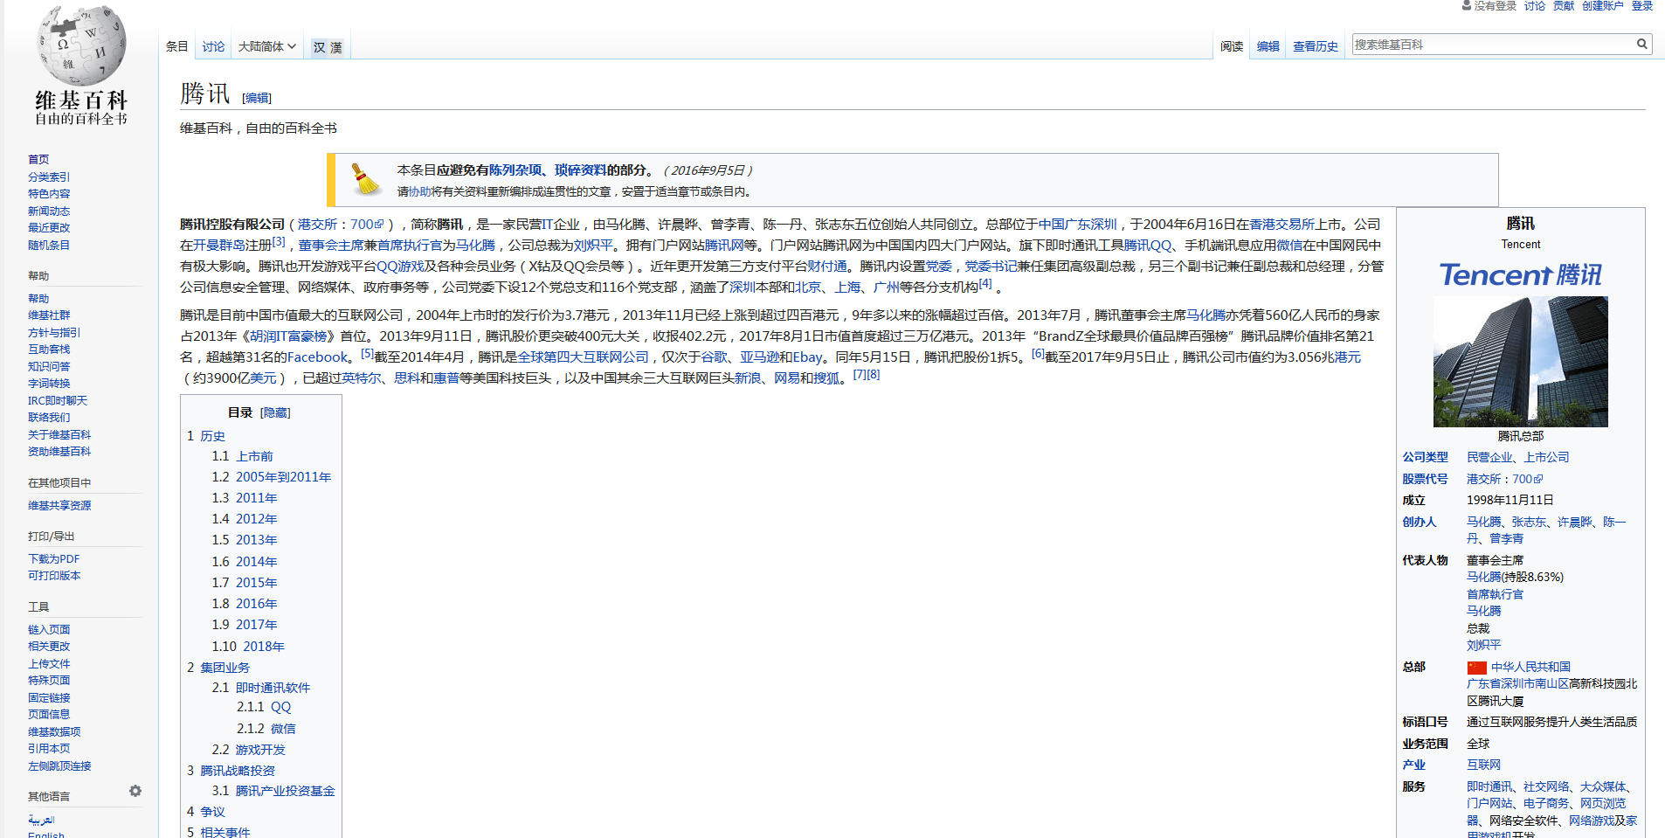Open 随机条目 sidebar link
1665x838 pixels.
click(x=49, y=246)
